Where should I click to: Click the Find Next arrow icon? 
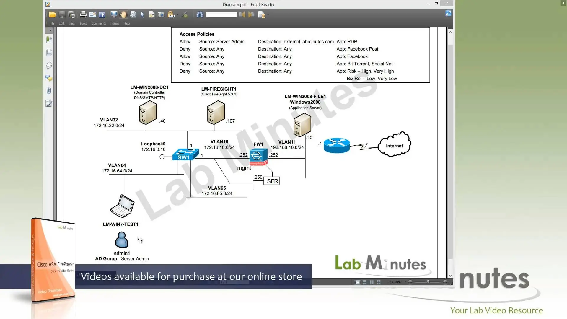click(251, 14)
